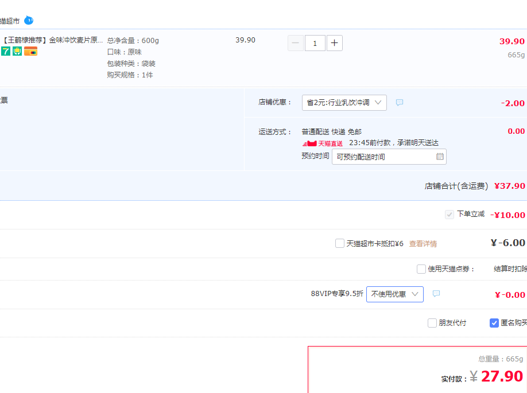Click the 实付款 ¥27.90 final amount

coord(482,376)
